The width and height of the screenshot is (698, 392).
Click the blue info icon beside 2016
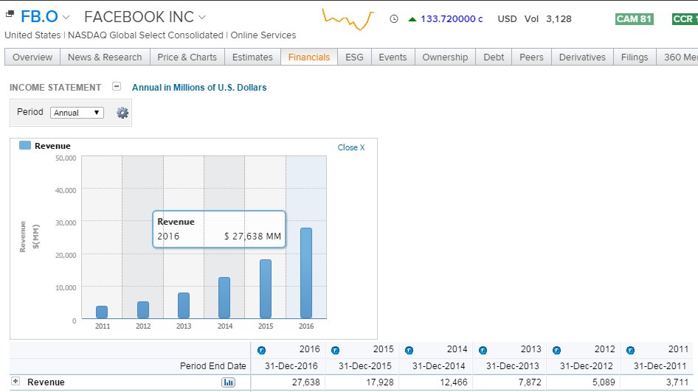click(262, 351)
